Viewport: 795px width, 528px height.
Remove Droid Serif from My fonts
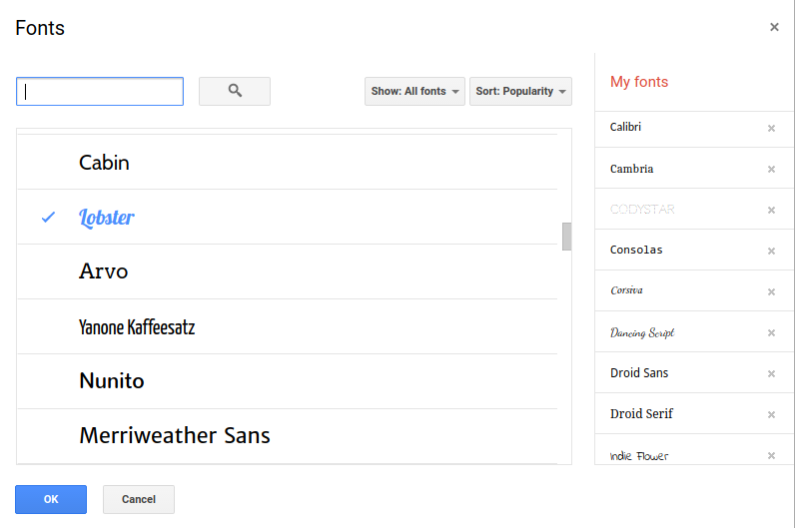pos(771,414)
